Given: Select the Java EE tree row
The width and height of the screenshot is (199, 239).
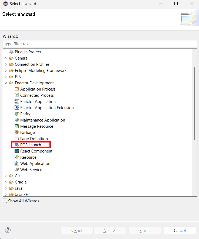Looking at the screenshot, I should tap(21, 195).
